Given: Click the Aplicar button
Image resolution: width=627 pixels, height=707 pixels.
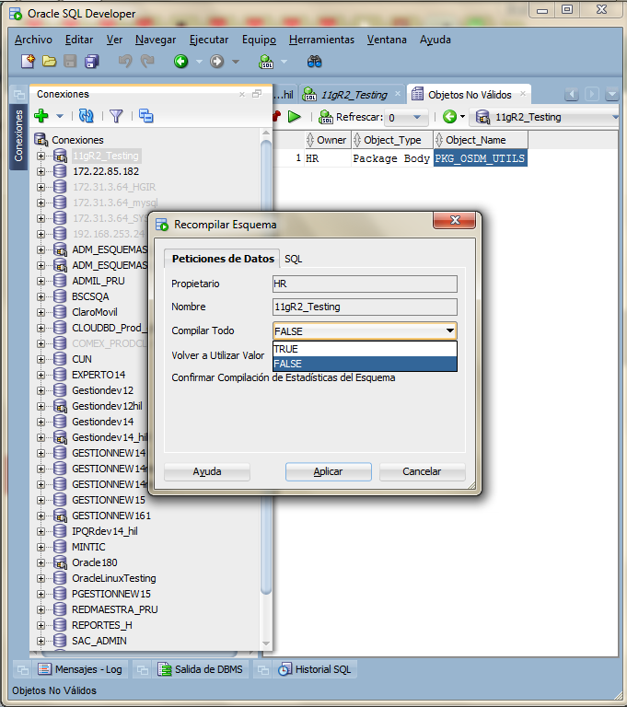Looking at the screenshot, I should click(x=329, y=471).
